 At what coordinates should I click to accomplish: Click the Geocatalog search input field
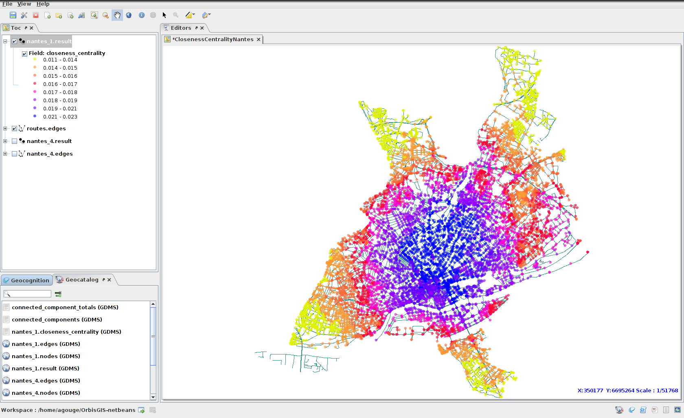click(27, 294)
